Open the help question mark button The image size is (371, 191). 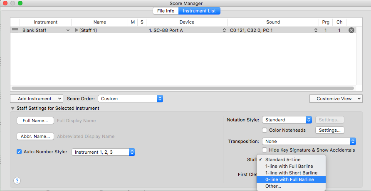click(x=17, y=181)
